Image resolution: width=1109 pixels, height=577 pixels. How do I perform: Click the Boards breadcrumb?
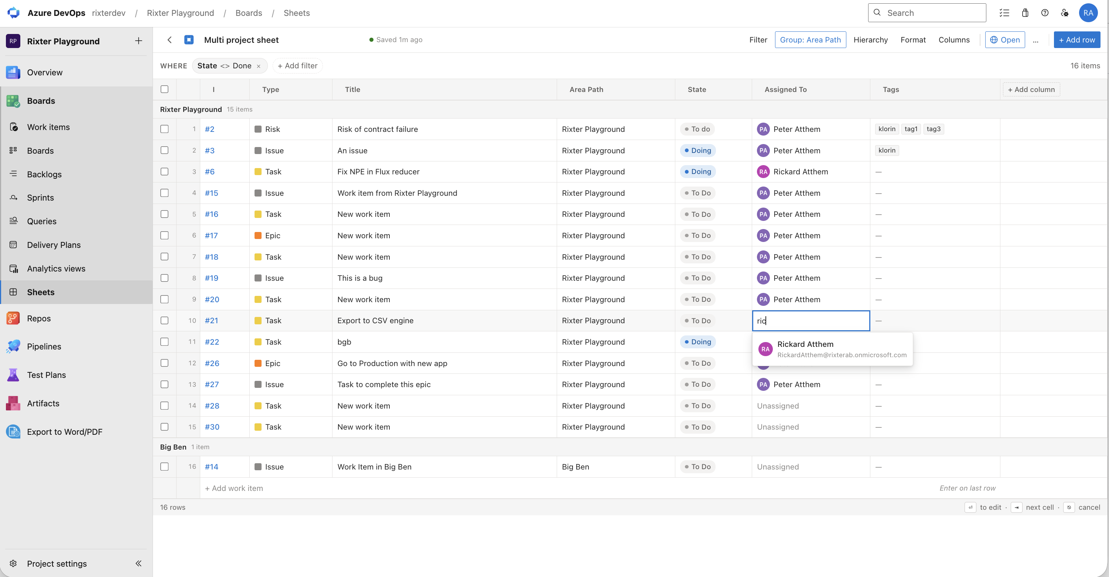[x=249, y=13]
